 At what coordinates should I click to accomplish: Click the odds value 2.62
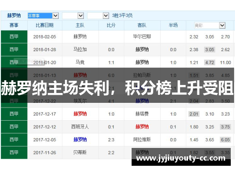(226, 50)
